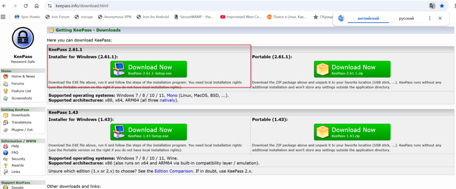Open Help in sidebar
456x189 pixels.
coord(15,146)
